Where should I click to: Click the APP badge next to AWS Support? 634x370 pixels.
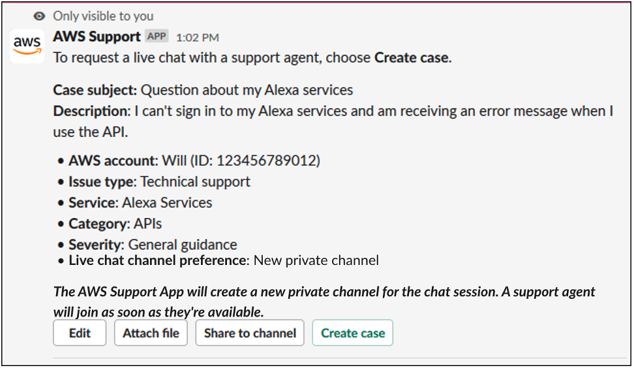pyautogui.click(x=157, y=37)
